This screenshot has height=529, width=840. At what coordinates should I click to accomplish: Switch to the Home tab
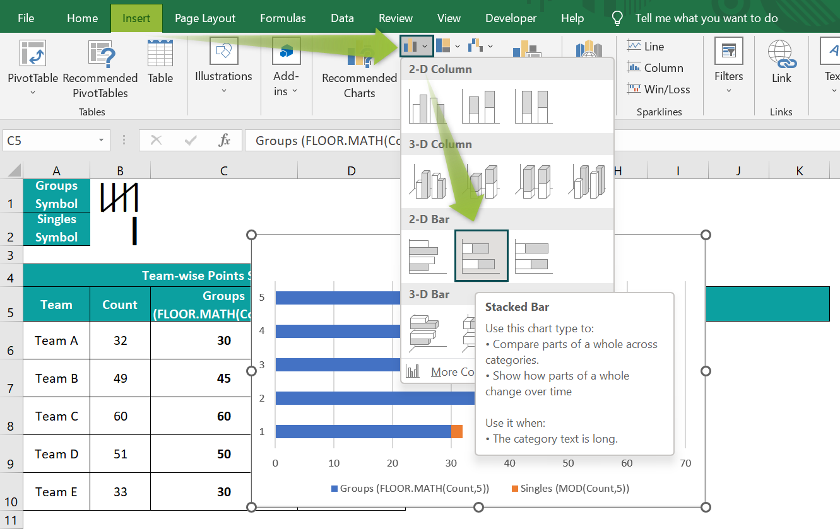coord(82,18)
